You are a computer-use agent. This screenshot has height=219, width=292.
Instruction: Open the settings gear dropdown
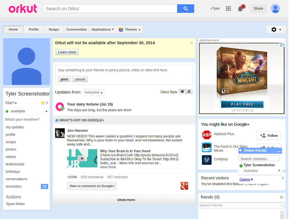(276, 29)
